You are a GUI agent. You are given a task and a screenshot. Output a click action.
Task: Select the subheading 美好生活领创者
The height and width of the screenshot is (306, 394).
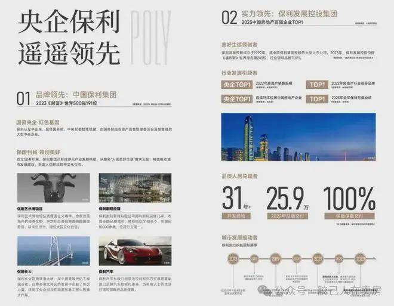tap(239, 45)
